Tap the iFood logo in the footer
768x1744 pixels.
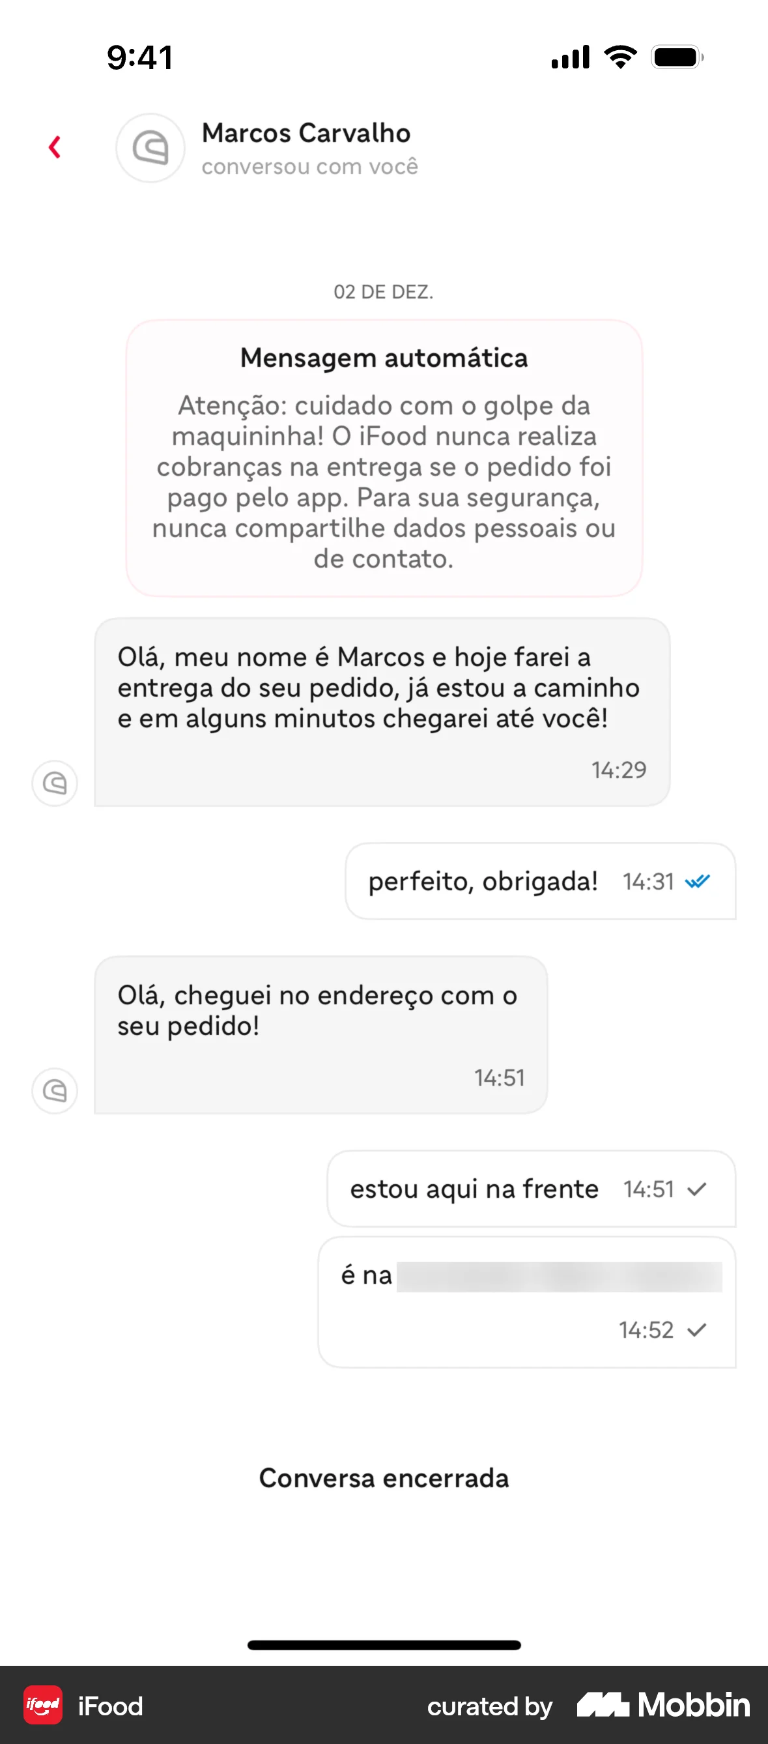[x=43, y=1705]
